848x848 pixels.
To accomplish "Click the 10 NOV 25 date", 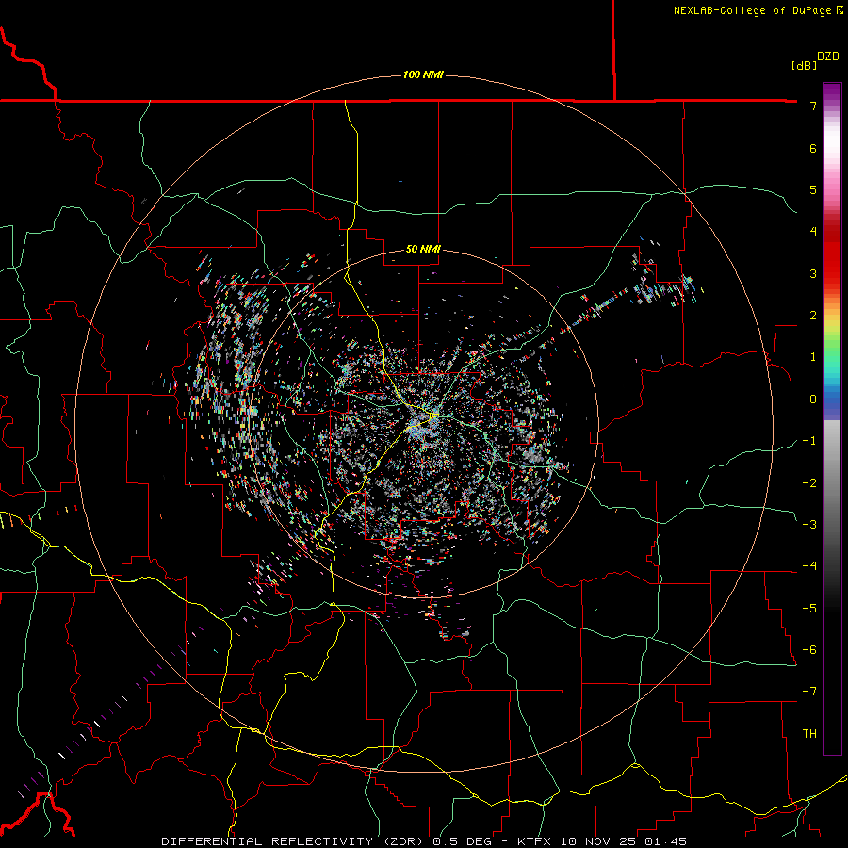I will 599,841.
